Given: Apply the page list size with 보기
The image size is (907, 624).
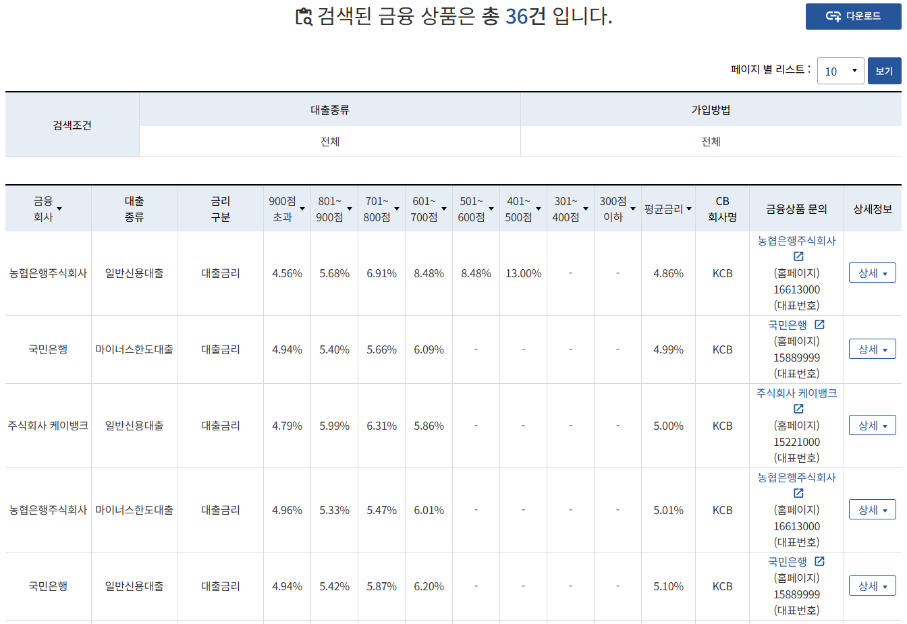Looking at the screenshot, I should (x=884, y=71).
